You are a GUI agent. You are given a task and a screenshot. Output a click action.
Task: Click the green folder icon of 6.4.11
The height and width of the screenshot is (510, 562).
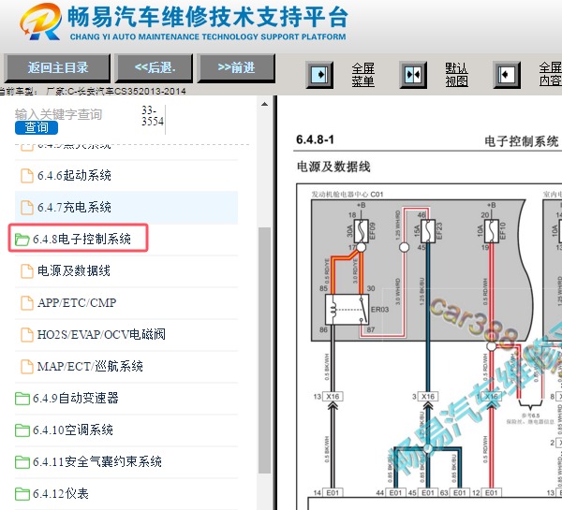pyautogui.click(x=22, y=462)
